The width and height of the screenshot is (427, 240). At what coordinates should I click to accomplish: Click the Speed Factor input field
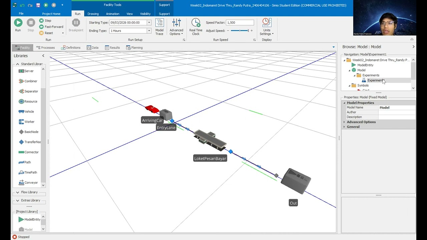240,23
